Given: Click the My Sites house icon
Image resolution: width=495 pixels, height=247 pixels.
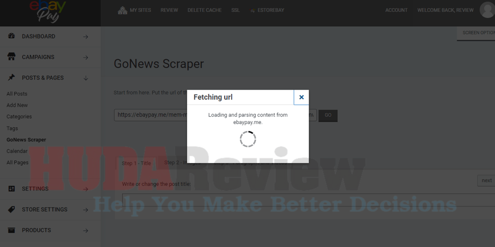Looking at the screenshot, I should pyautogui.click(x=122, y=10).
